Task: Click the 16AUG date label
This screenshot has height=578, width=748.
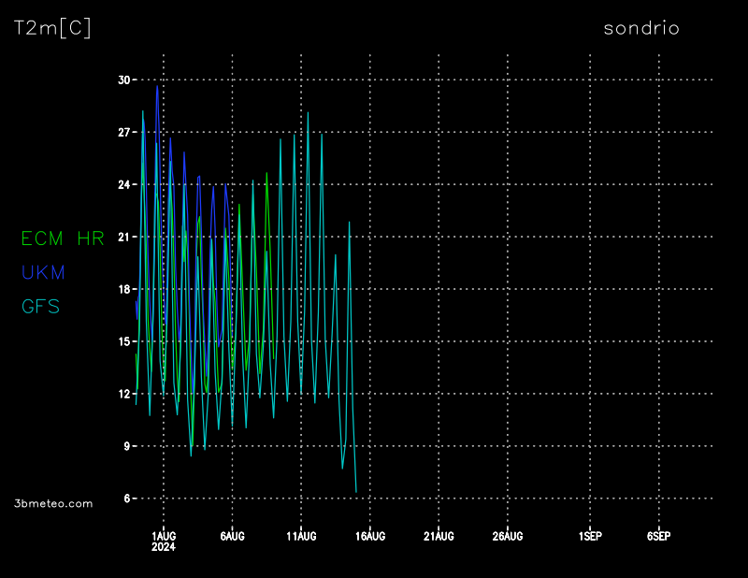Action: [x=369, y=536]
